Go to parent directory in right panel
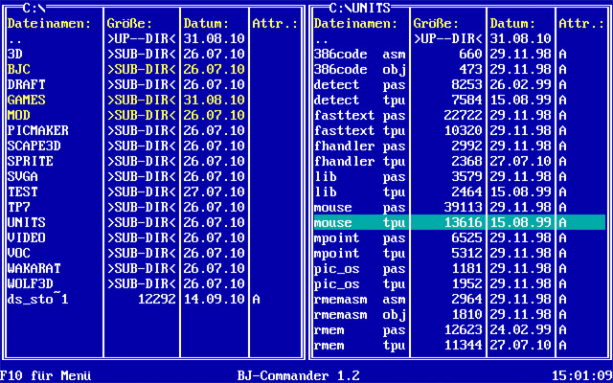Image resolution: width=613 pixels, height=383 pixels. click(x=322, y=38)
